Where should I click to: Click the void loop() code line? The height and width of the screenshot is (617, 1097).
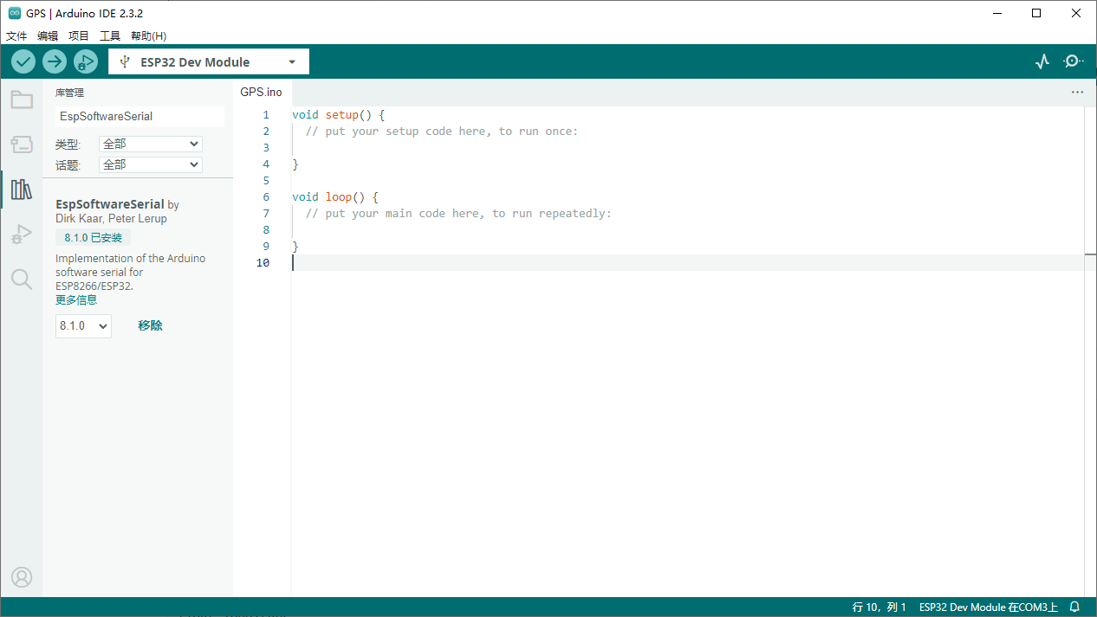click(335, 196)
